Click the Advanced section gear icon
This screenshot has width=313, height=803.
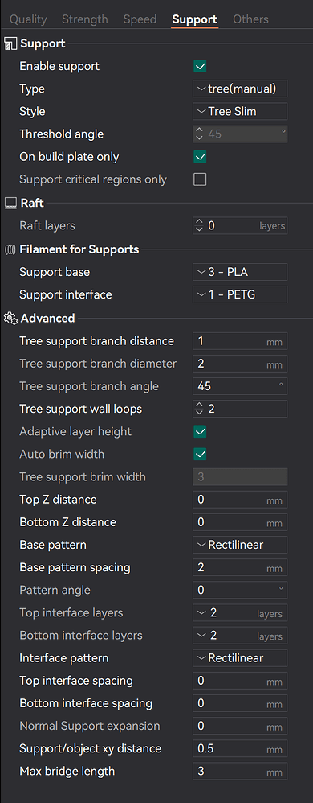(10, 319)
